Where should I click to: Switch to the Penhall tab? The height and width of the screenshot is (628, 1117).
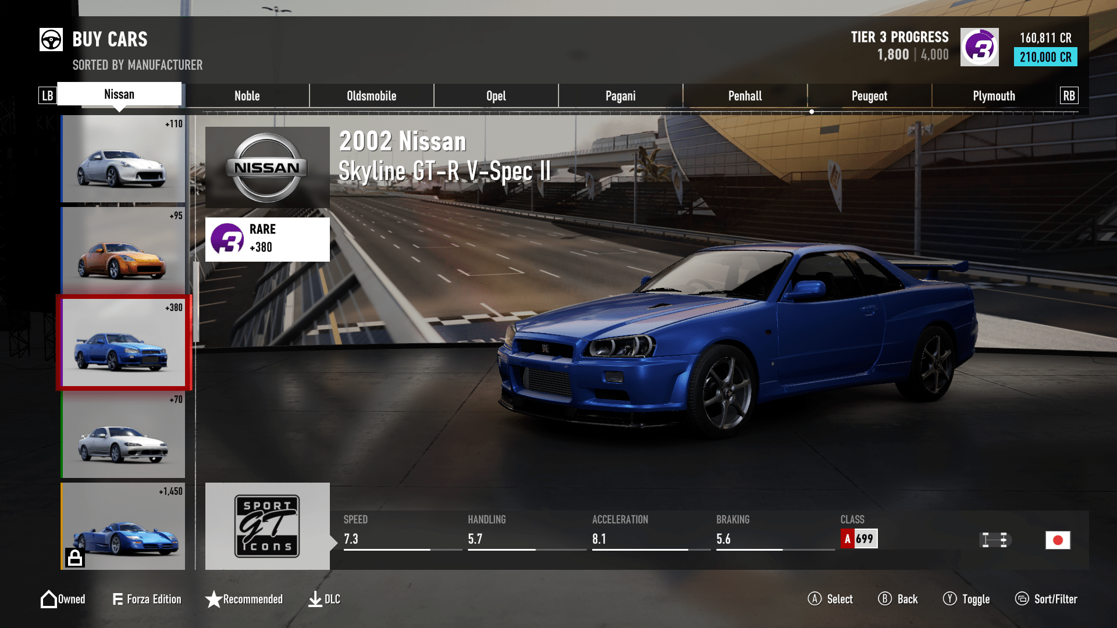click(745, 96)
